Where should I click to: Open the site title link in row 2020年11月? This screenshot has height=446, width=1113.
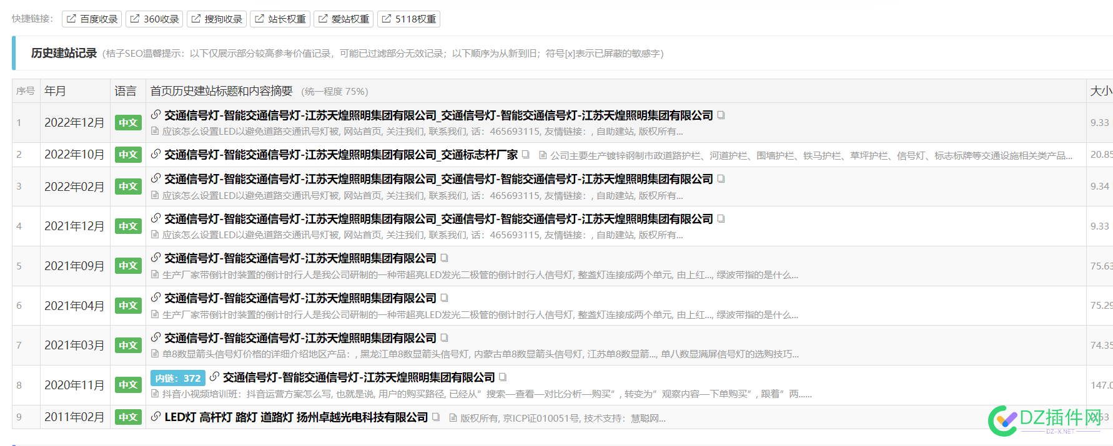pyautogui.click(x=359, y=377)
